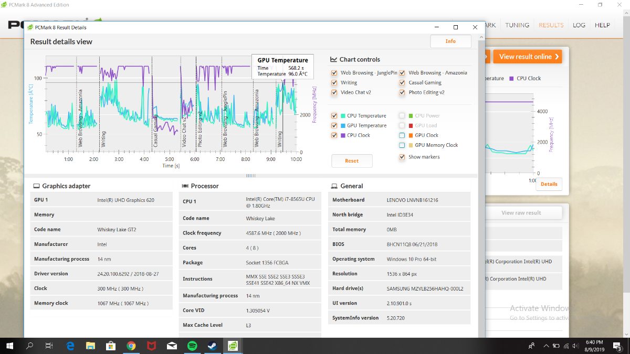Click the McAfee taskbar icon
630x354 pixels.
(151, 346)
